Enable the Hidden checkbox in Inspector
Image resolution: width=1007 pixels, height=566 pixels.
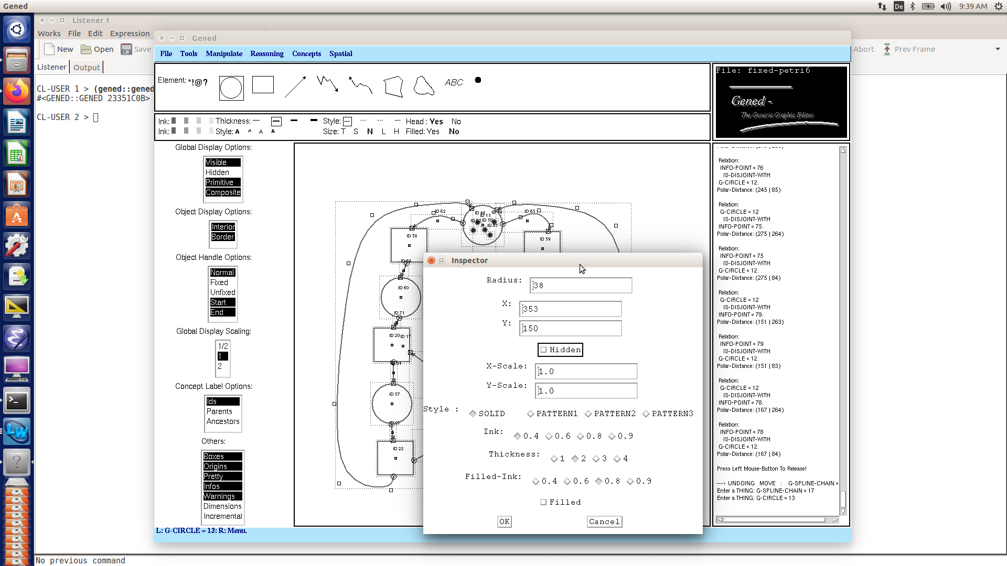coord(544,350)
